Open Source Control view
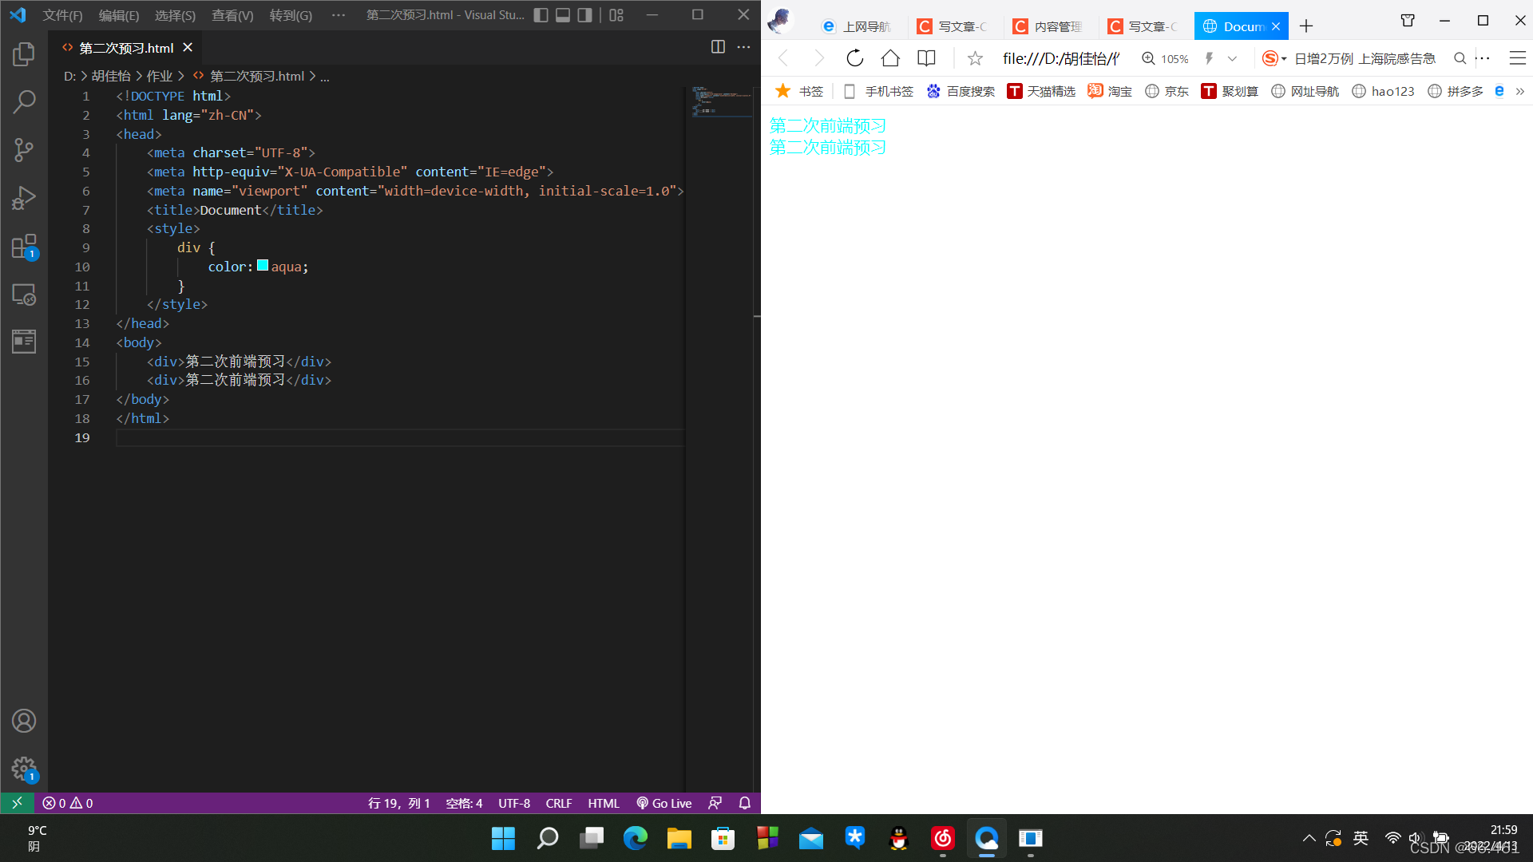This screenshot has height=862, width=1533. point(24,150)
